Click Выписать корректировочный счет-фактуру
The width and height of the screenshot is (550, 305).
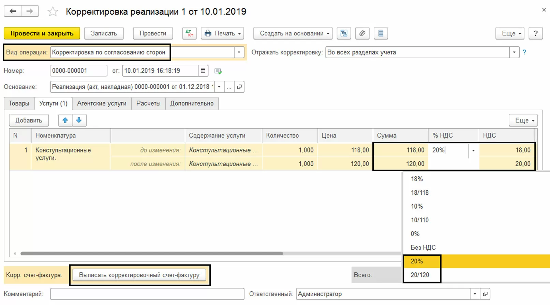point(139,275)
